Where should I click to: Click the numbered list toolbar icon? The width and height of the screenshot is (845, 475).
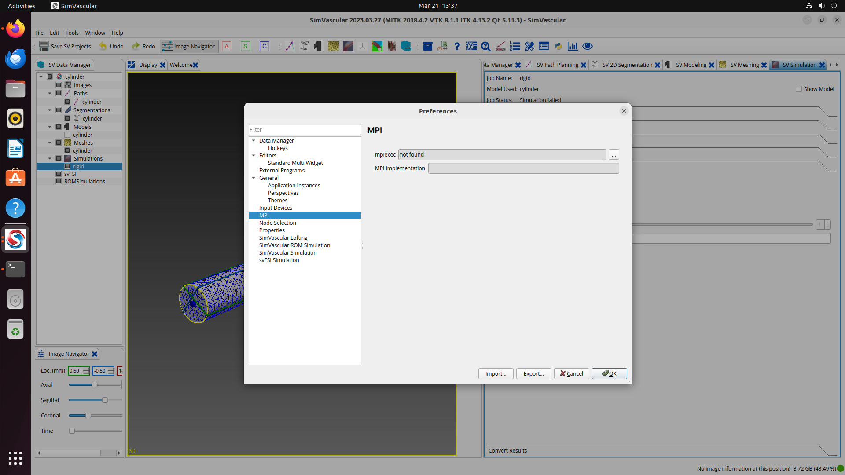click(x=515, y=46)
